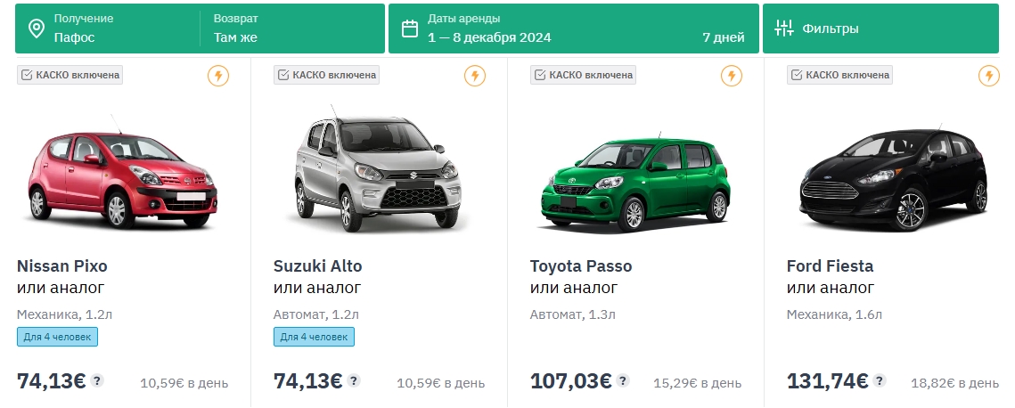The image size is (1015, 408).
Task: Click the КАСКО включена badge on Toyota Passo
Action: 583,75
